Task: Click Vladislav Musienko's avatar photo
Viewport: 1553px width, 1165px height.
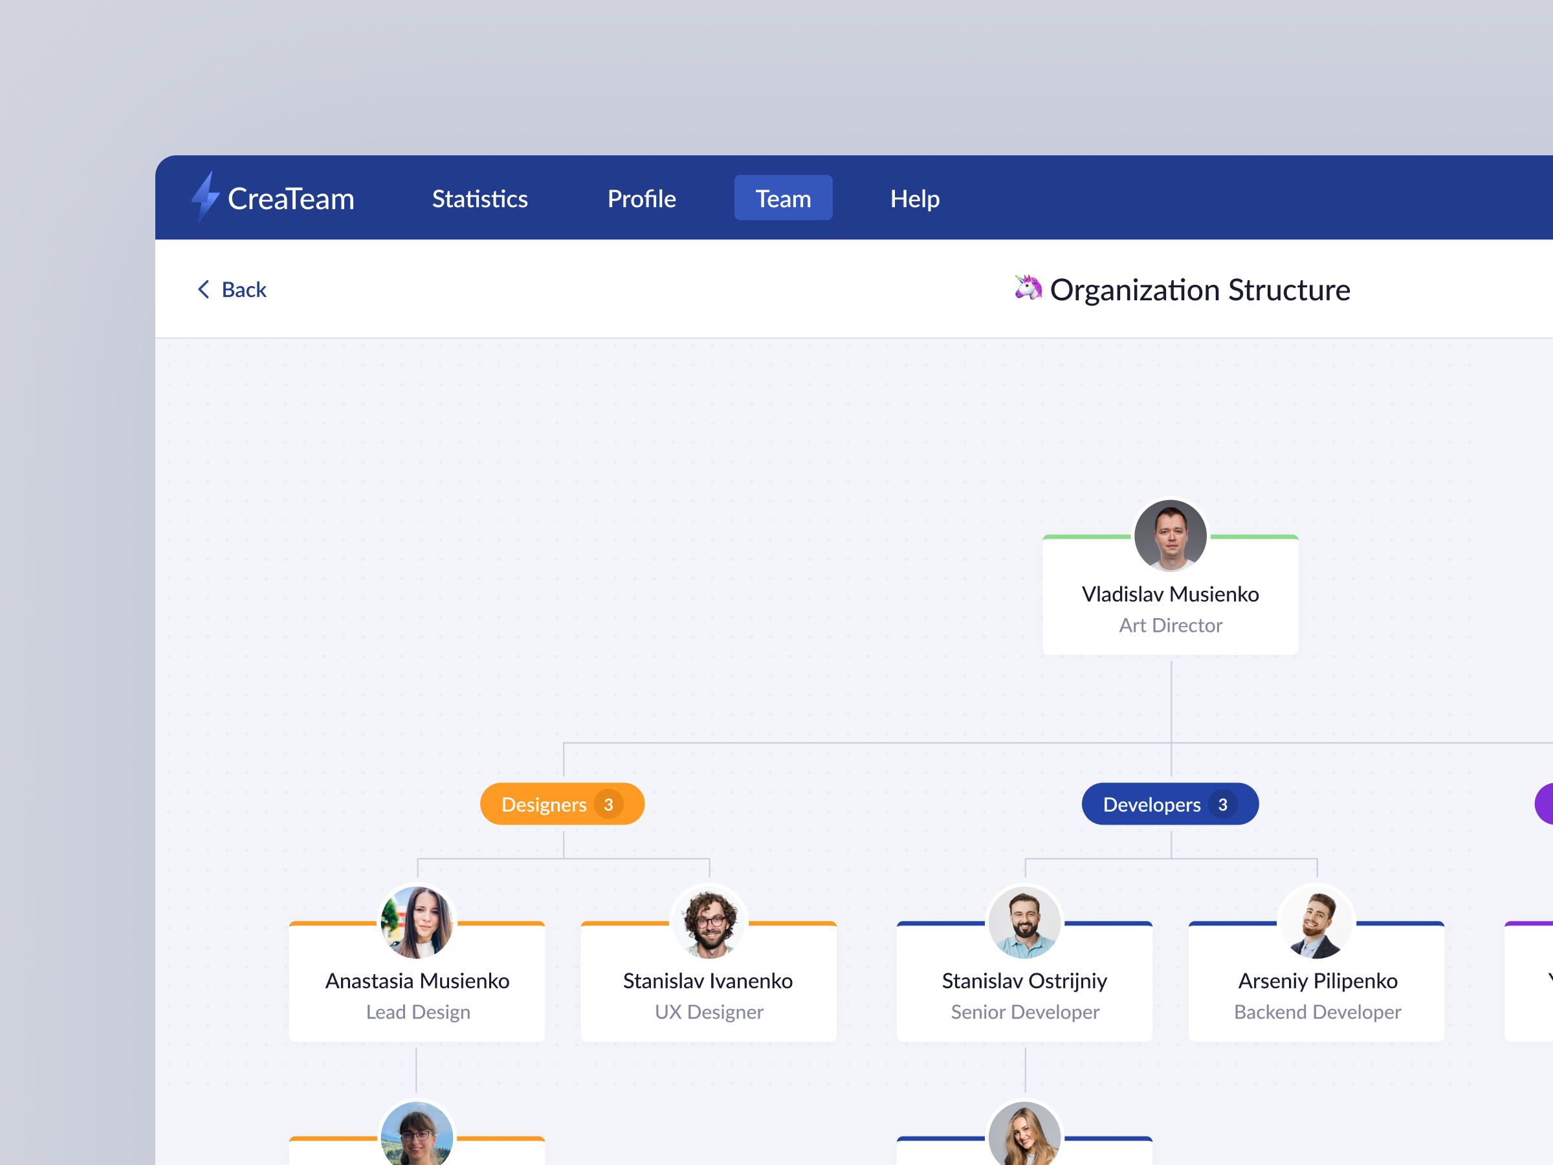Action: [1169, 536]
